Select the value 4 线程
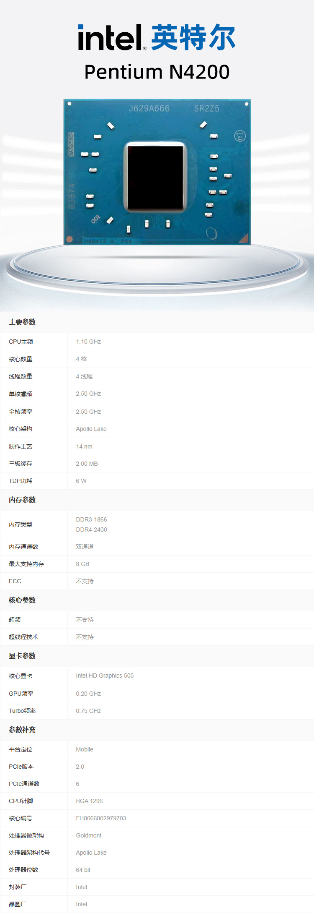 pyautogui.click(x=84, y=377)
